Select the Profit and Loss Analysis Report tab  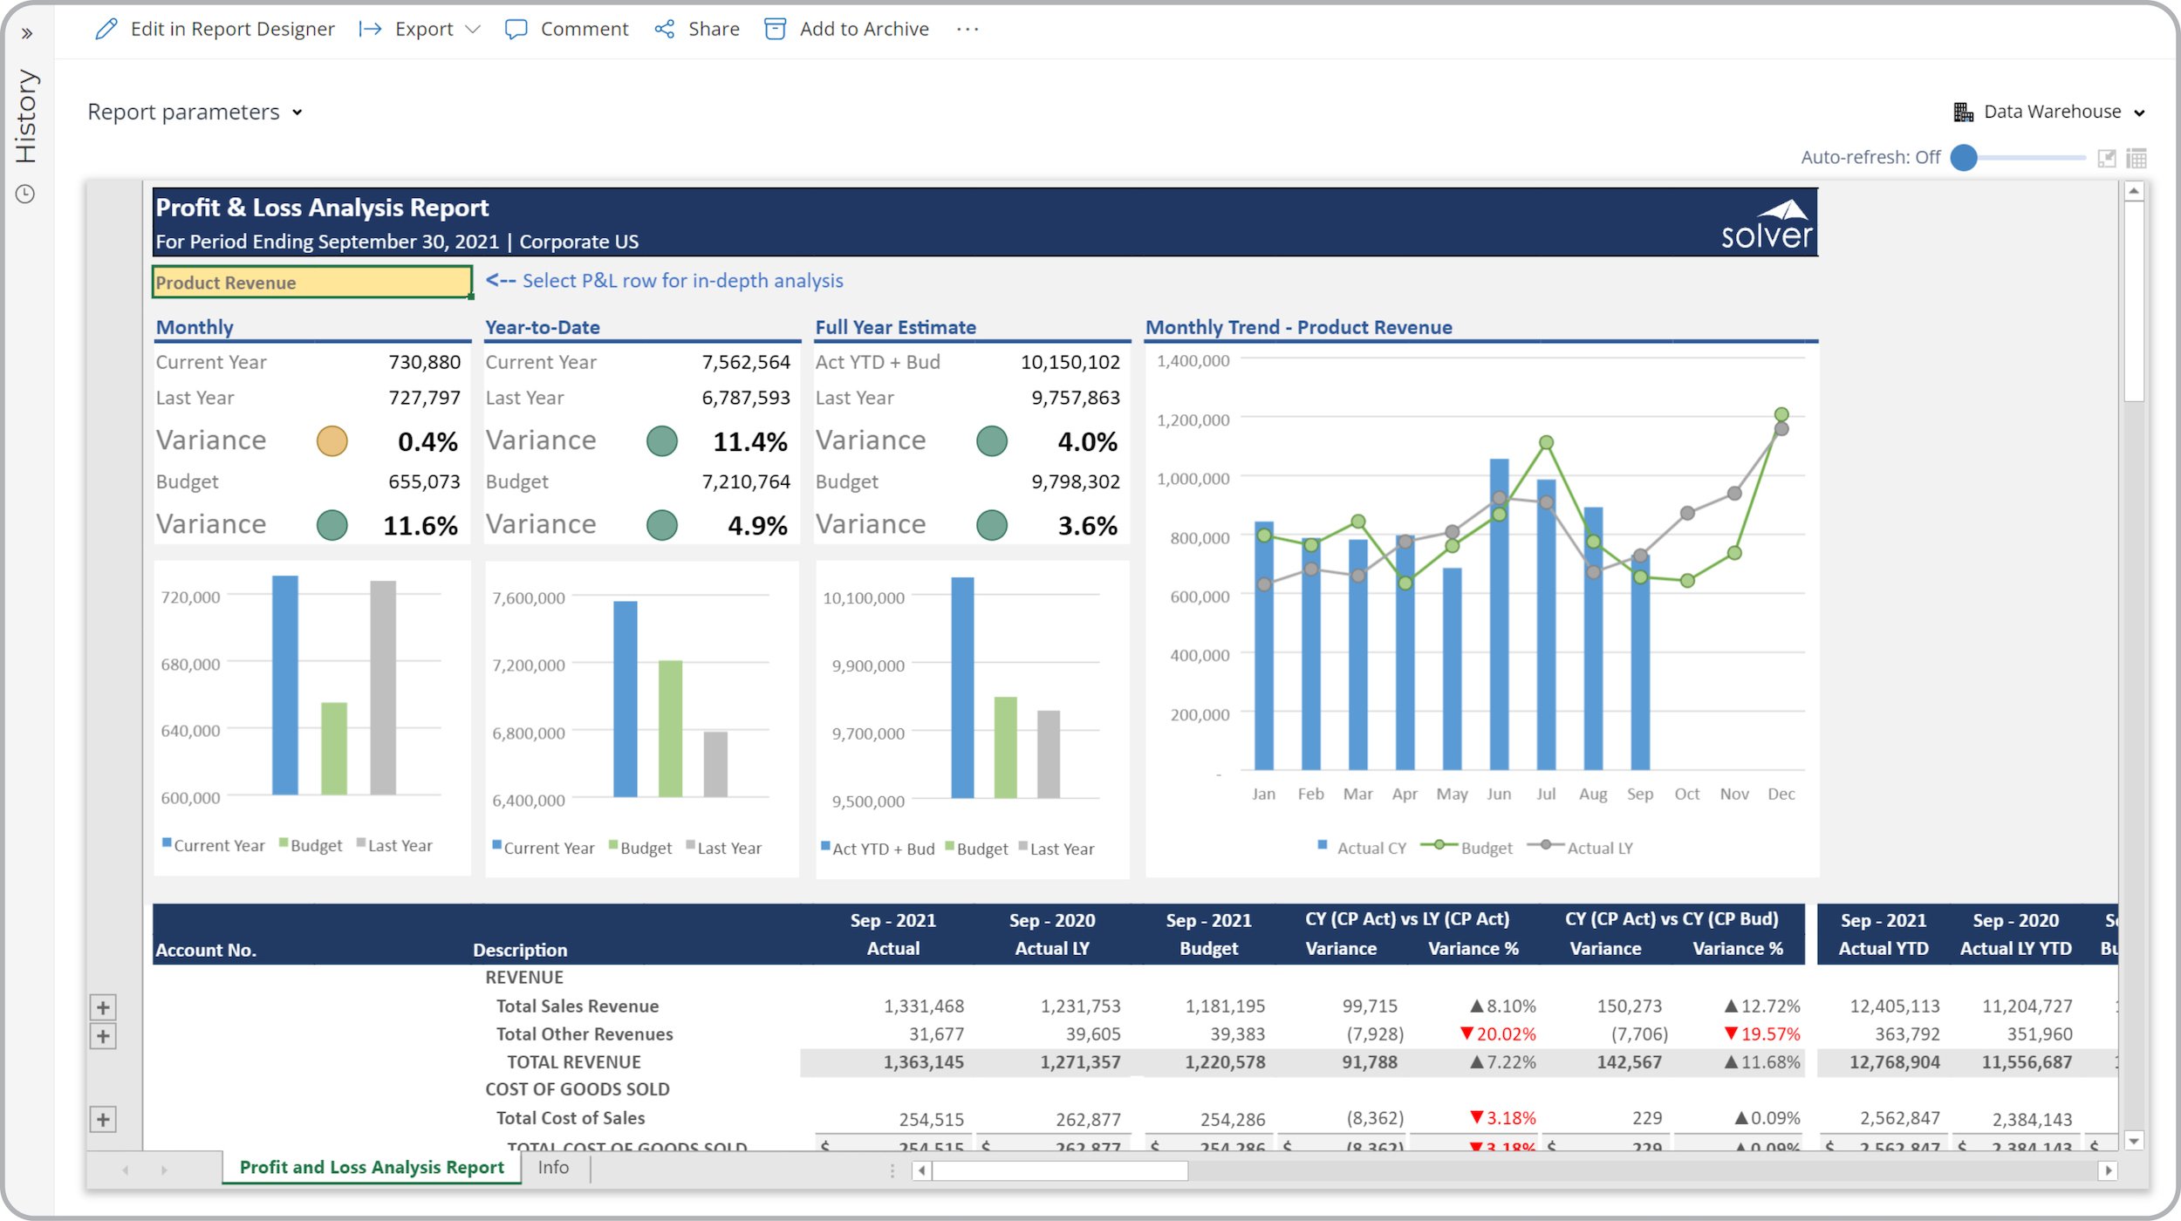372,1168
